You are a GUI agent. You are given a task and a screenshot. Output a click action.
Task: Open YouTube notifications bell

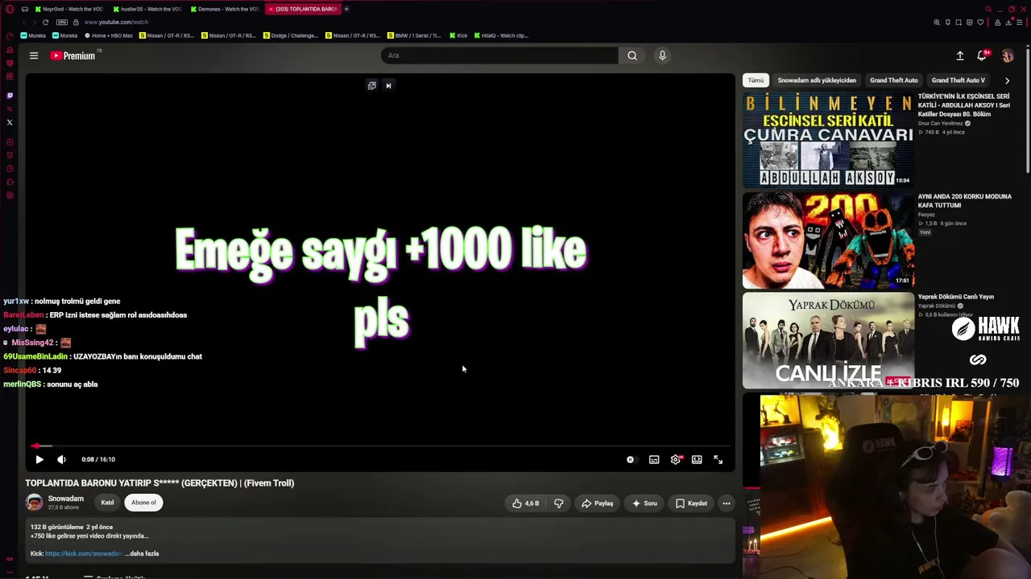[982, 55]
